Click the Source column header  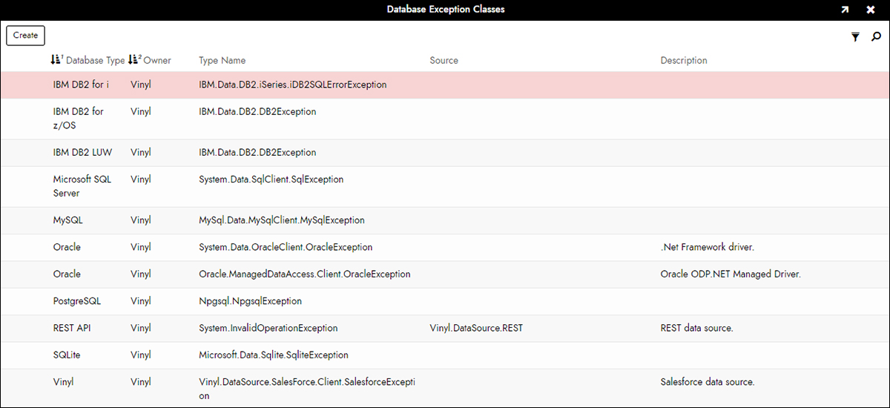coord(444,60)
